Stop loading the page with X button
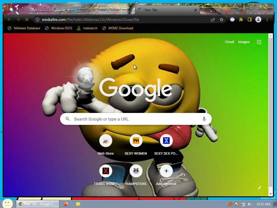The height and width of the screenshot is (208, 277). tap(27, 19)
